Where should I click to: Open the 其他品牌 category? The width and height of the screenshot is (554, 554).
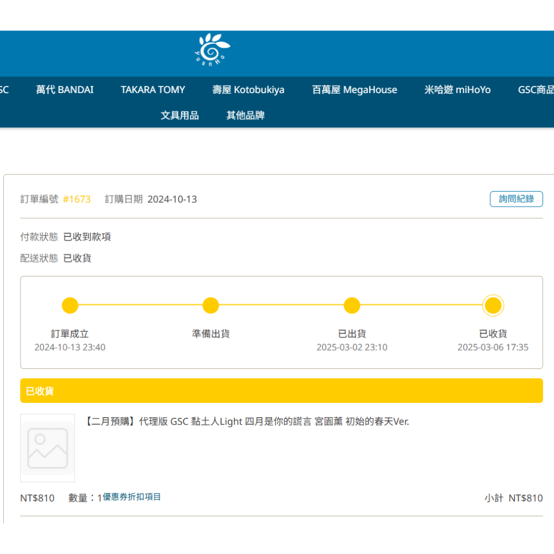click(245, 115)
